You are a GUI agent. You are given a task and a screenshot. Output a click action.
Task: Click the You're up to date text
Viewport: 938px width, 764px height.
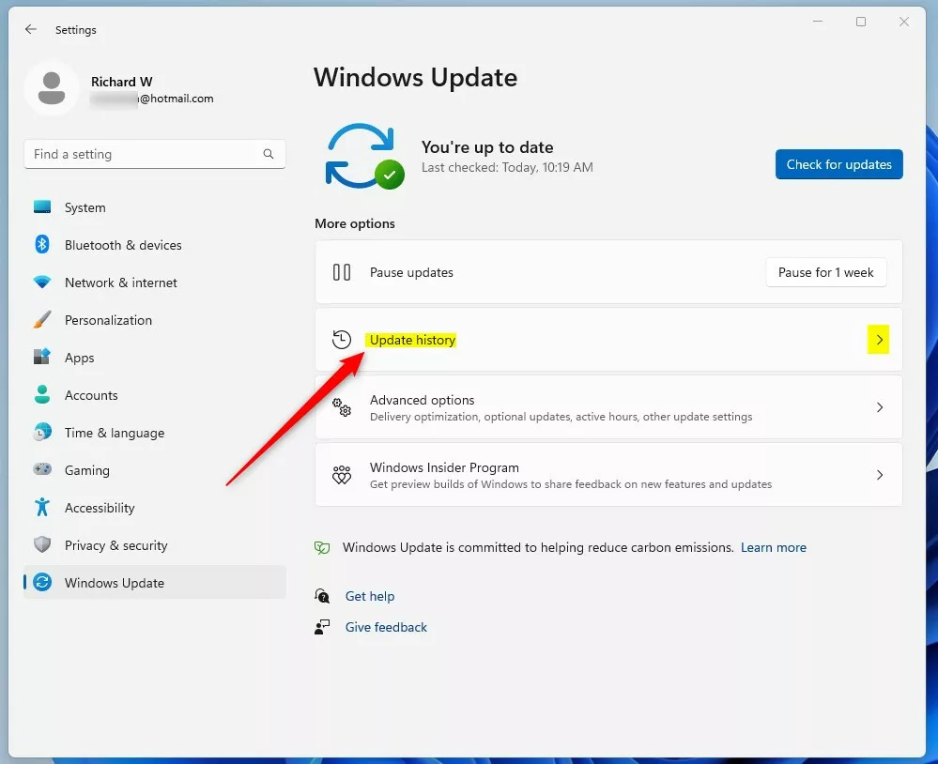pos(487,147)
